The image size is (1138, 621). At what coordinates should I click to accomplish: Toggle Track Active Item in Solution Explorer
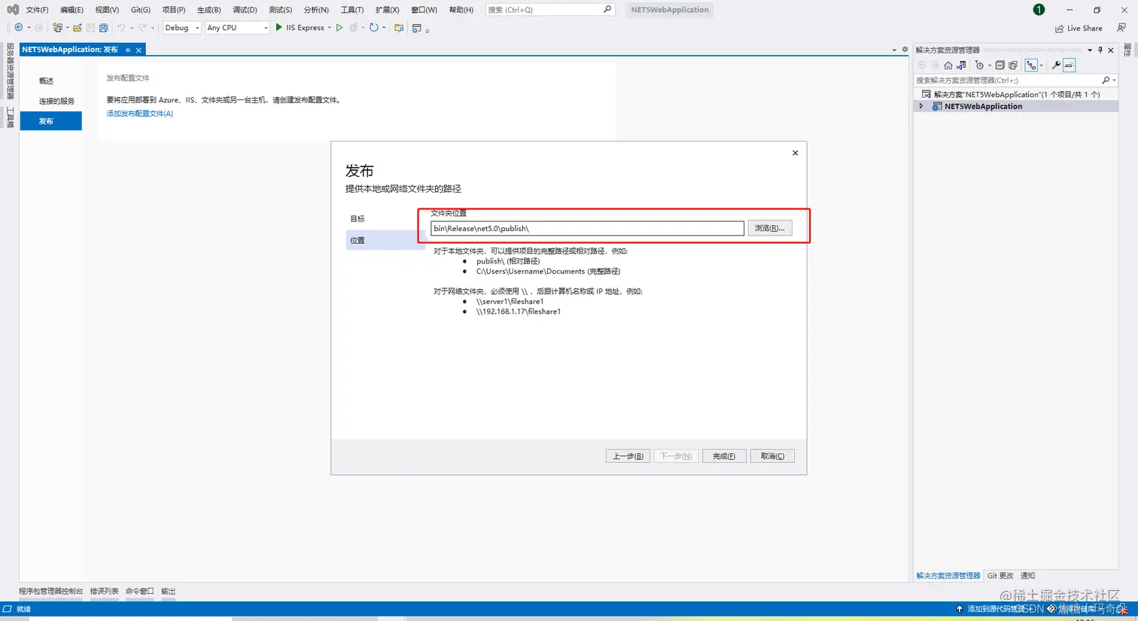(x=1031, y=65)
